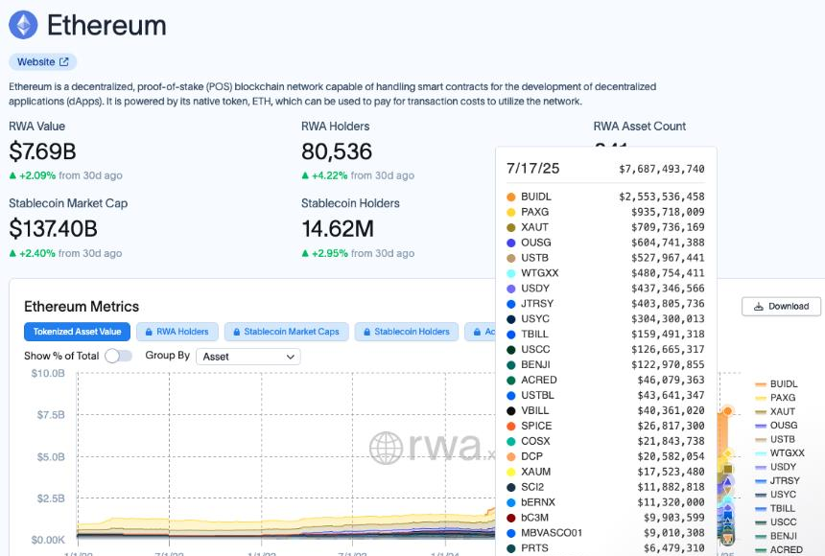
Task: Click the lock icon on RWA Holders
Action: (x=148, y=332)
